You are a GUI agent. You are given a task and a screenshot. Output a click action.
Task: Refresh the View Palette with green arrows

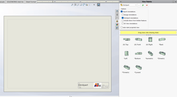pyautogui.click(x=143, y=5)
